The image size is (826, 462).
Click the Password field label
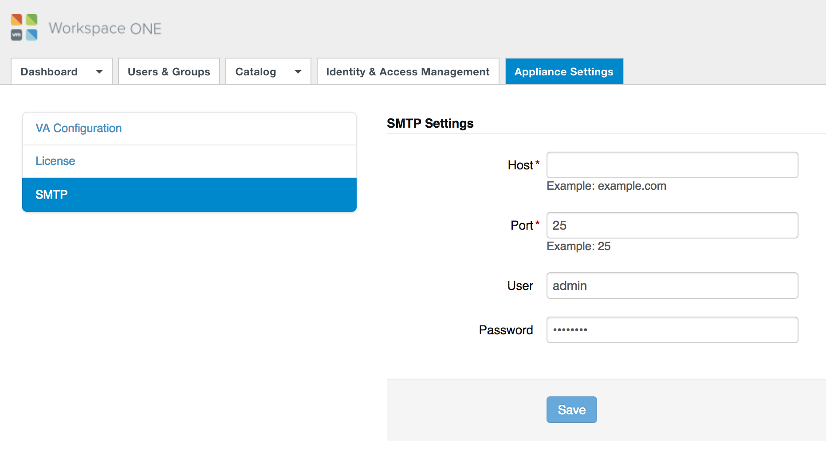506,330
